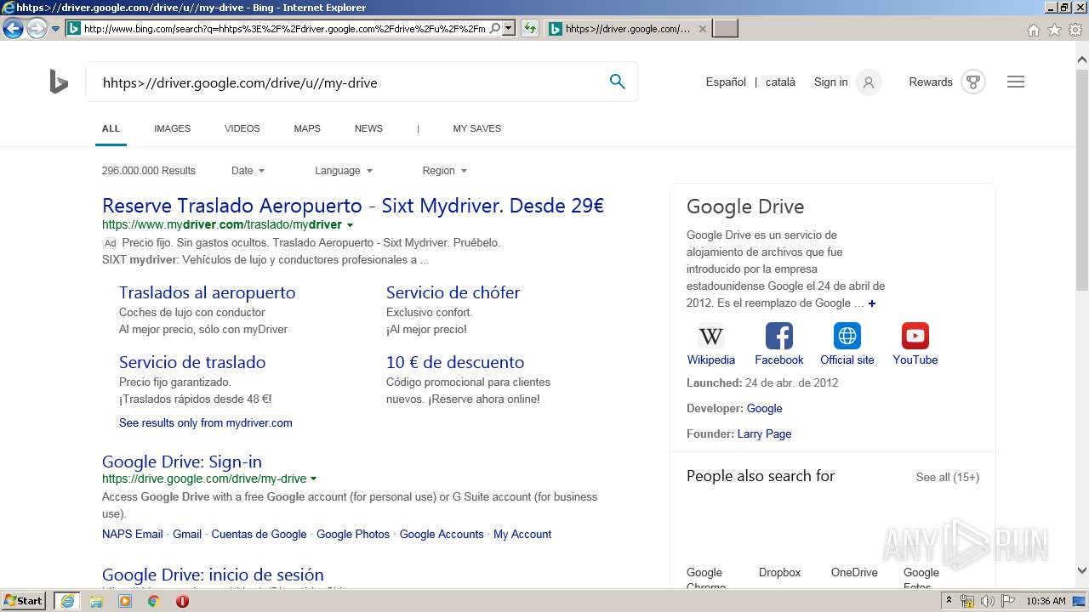Open the Official site globe icon
1089x612 pixels.
[847, 336]
